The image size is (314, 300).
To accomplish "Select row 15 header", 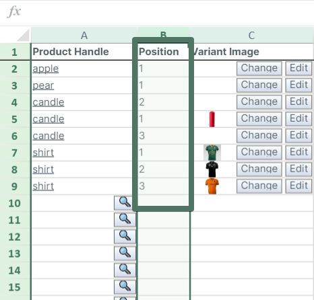I will [15, 287].
